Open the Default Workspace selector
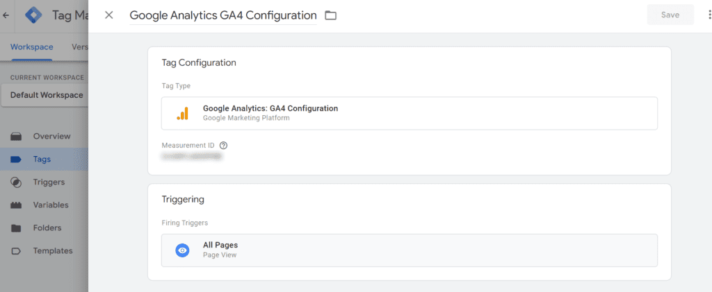 pos(46,95)
